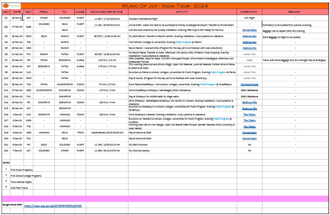Open The Clarks link on row D17

point(250,120)
